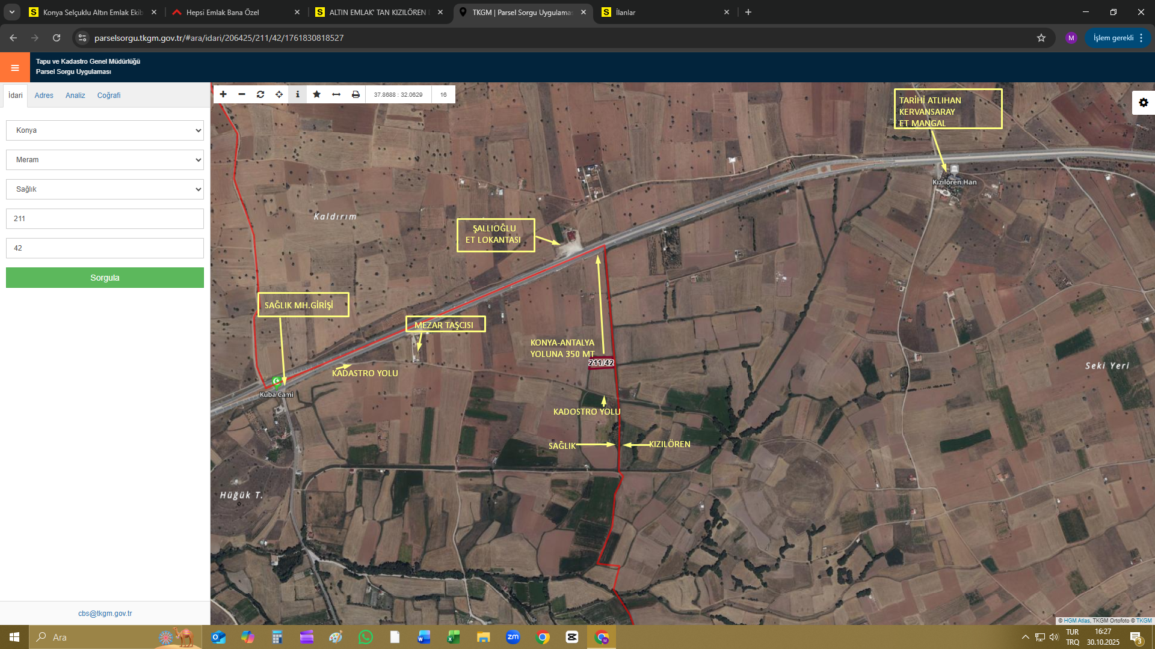Open map settings gear icon
The height and width of the screenshot is (649, 1155).
pos(1143,103)
